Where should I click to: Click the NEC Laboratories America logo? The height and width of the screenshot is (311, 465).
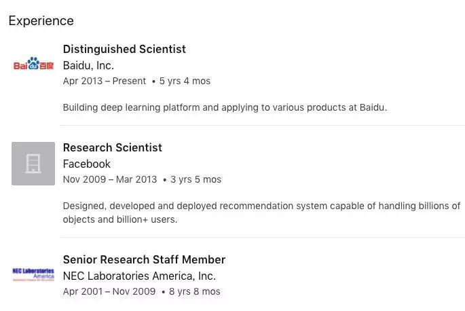33,274
